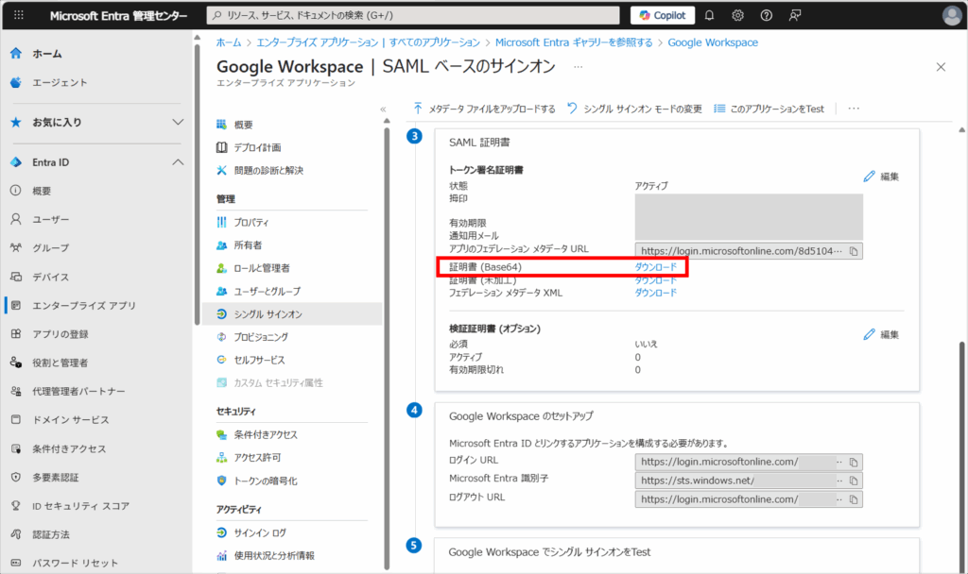Open the feedback person icon
This screenshot has height=574, width=968.
point(794,15)
